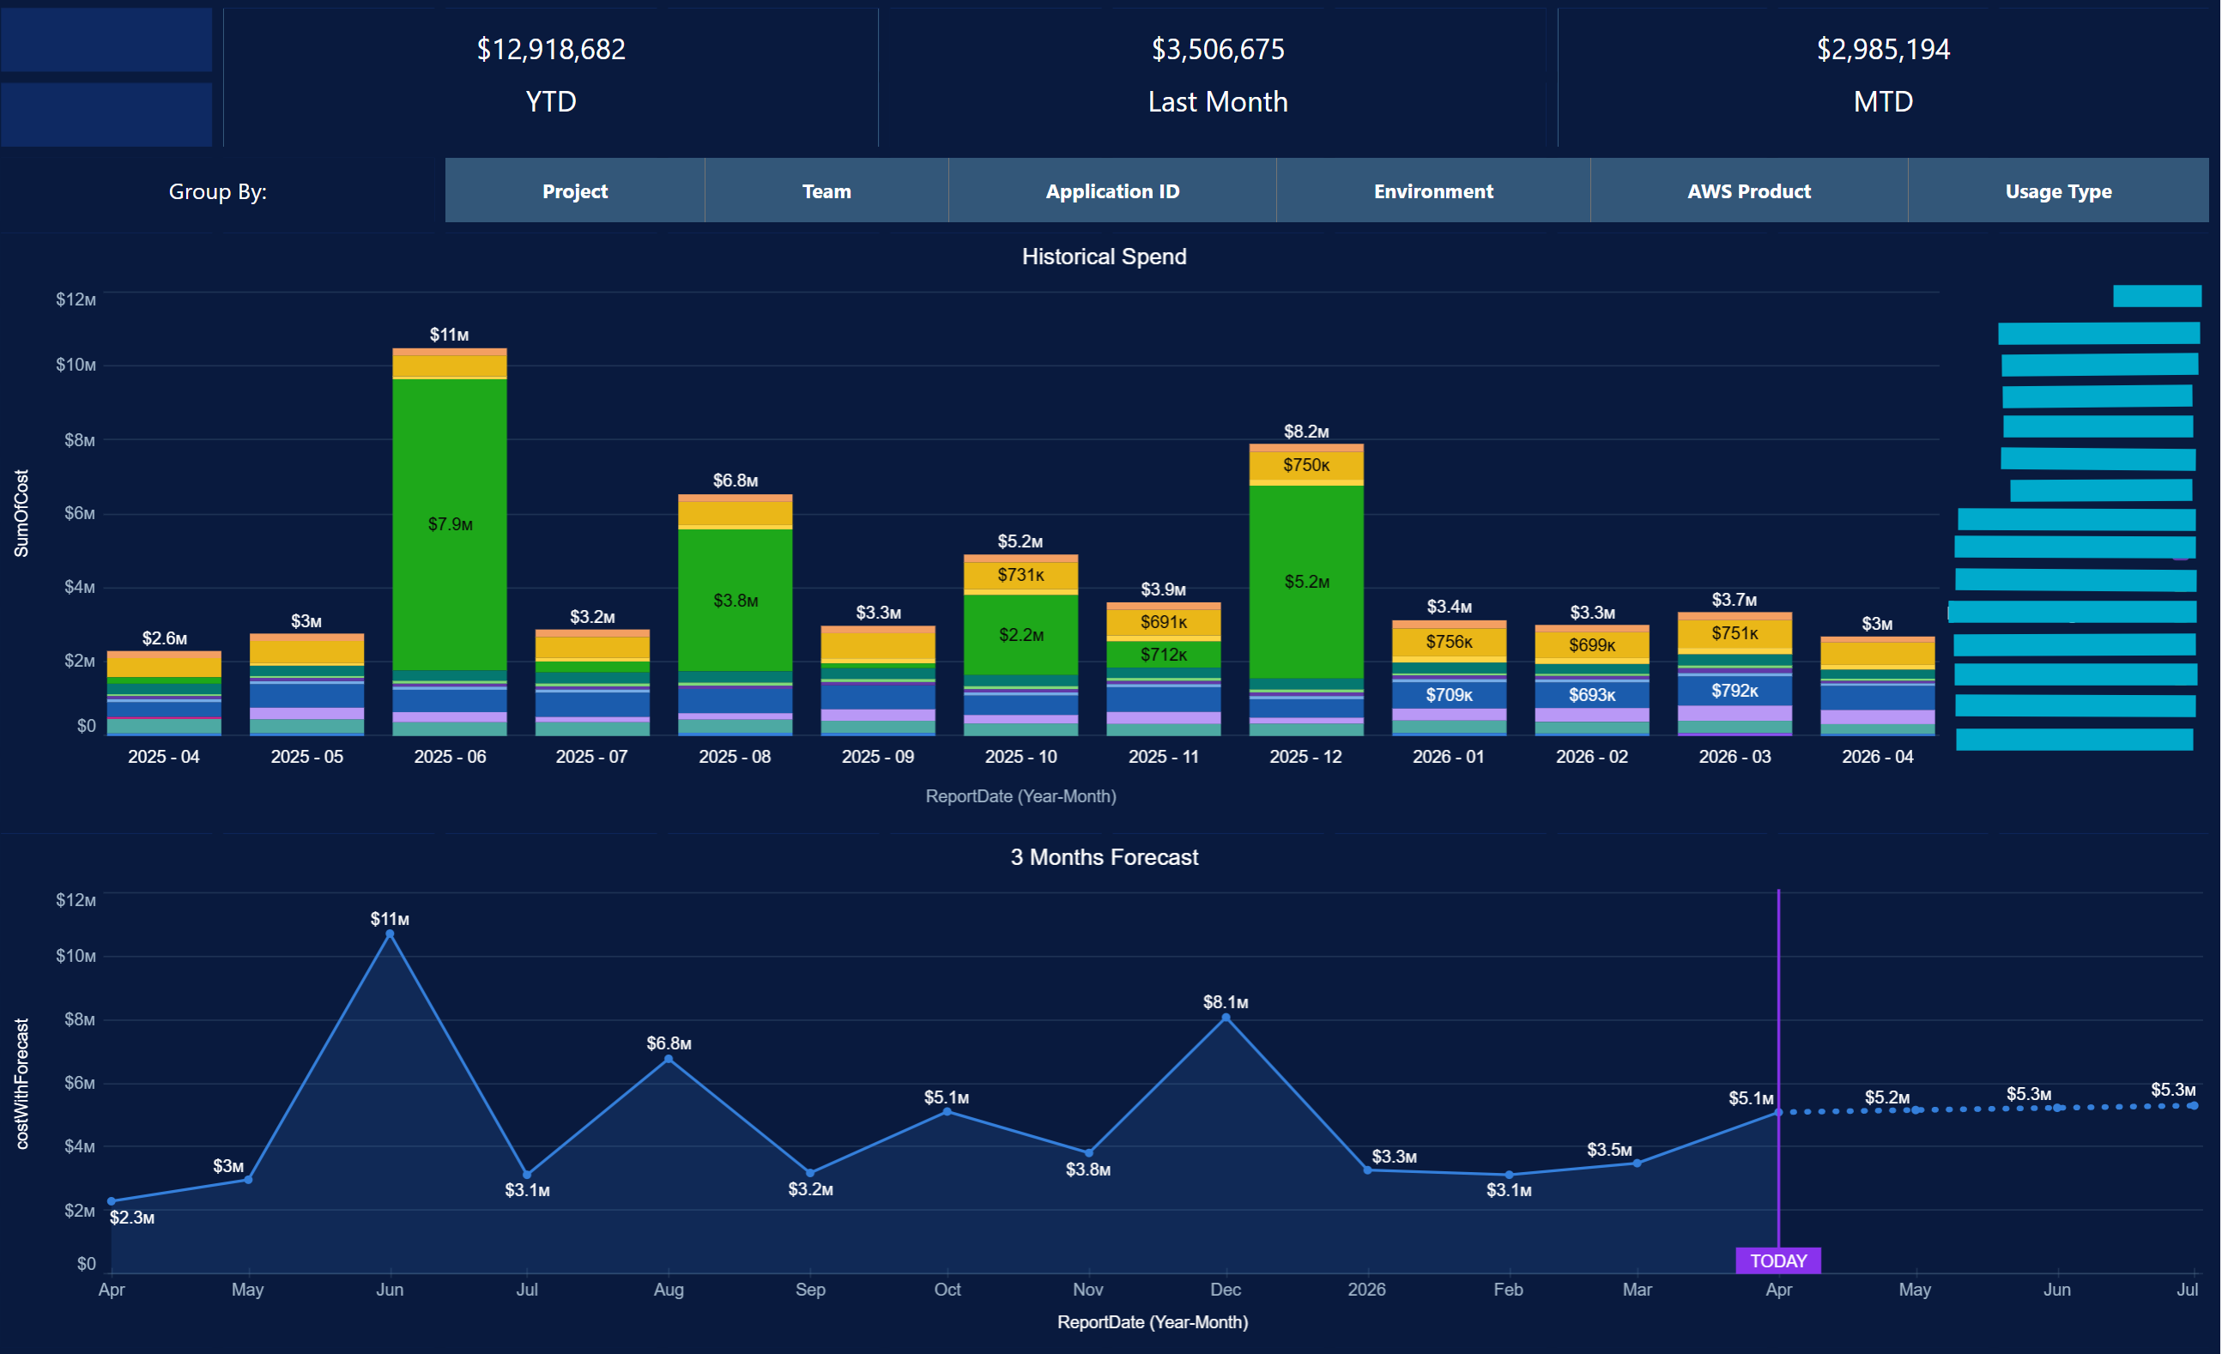This screenshot has height=1354, width=2222.
Task: Open the Last Month $3,506,675 card
Action: tap(1217, 74)
